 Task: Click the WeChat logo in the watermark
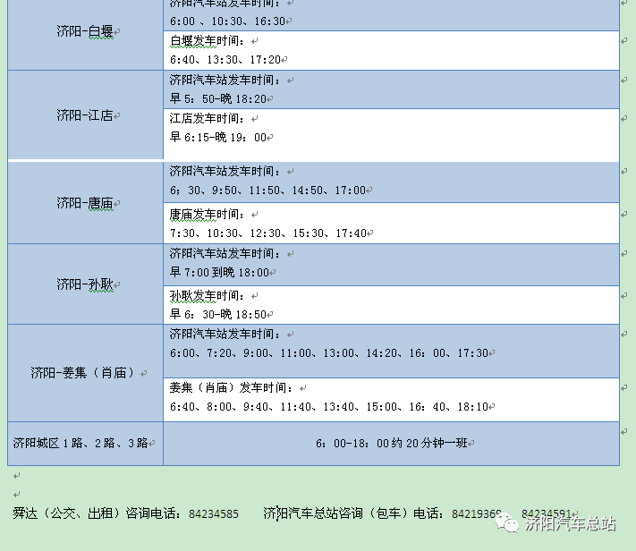[x=508, y=524]
